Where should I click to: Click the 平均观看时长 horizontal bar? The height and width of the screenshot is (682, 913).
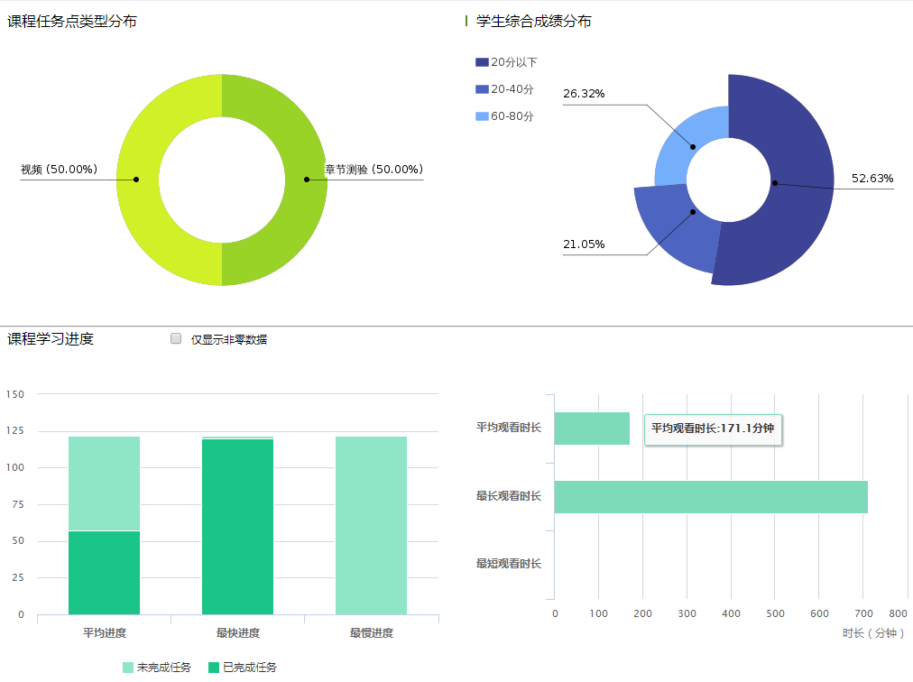(x=592, y=429)
